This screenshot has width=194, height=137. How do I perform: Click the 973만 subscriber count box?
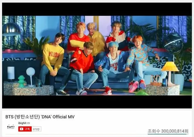coord(36,129)
